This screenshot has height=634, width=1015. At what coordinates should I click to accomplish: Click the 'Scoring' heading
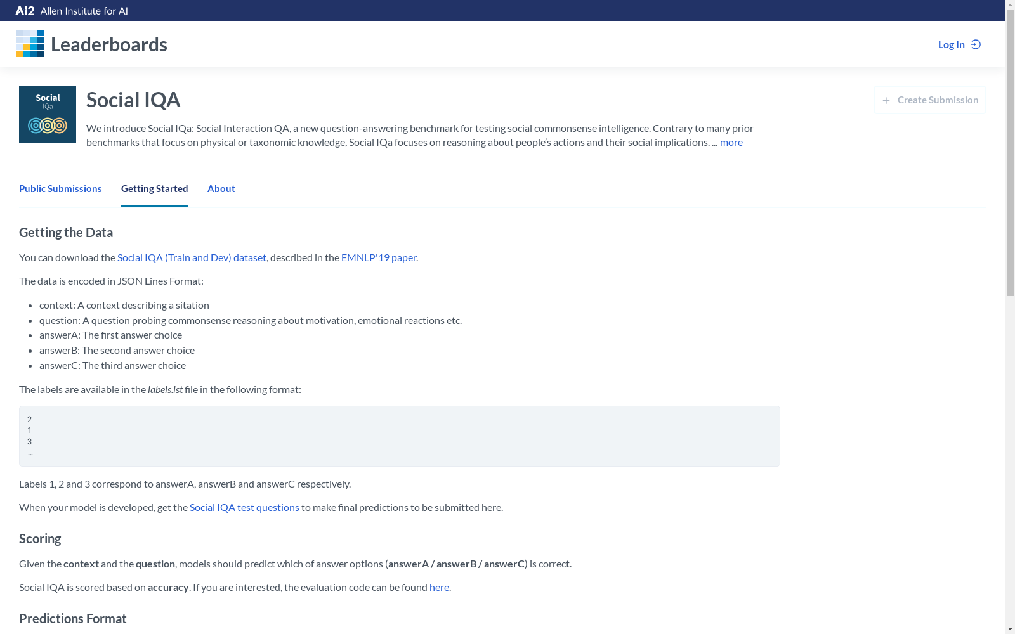pos(40,539)
